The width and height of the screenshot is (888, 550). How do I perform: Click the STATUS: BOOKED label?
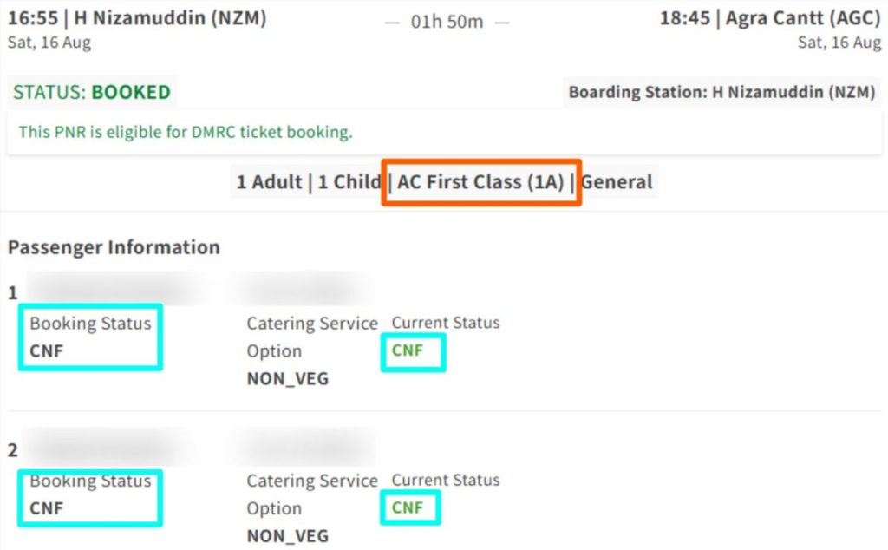(x=91, y=92)
